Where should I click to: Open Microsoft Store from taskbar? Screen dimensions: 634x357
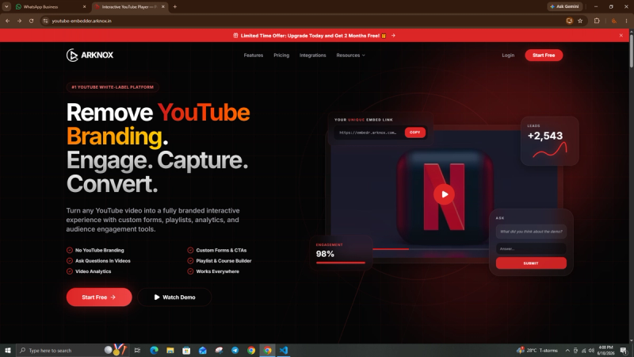click(186, 350)
